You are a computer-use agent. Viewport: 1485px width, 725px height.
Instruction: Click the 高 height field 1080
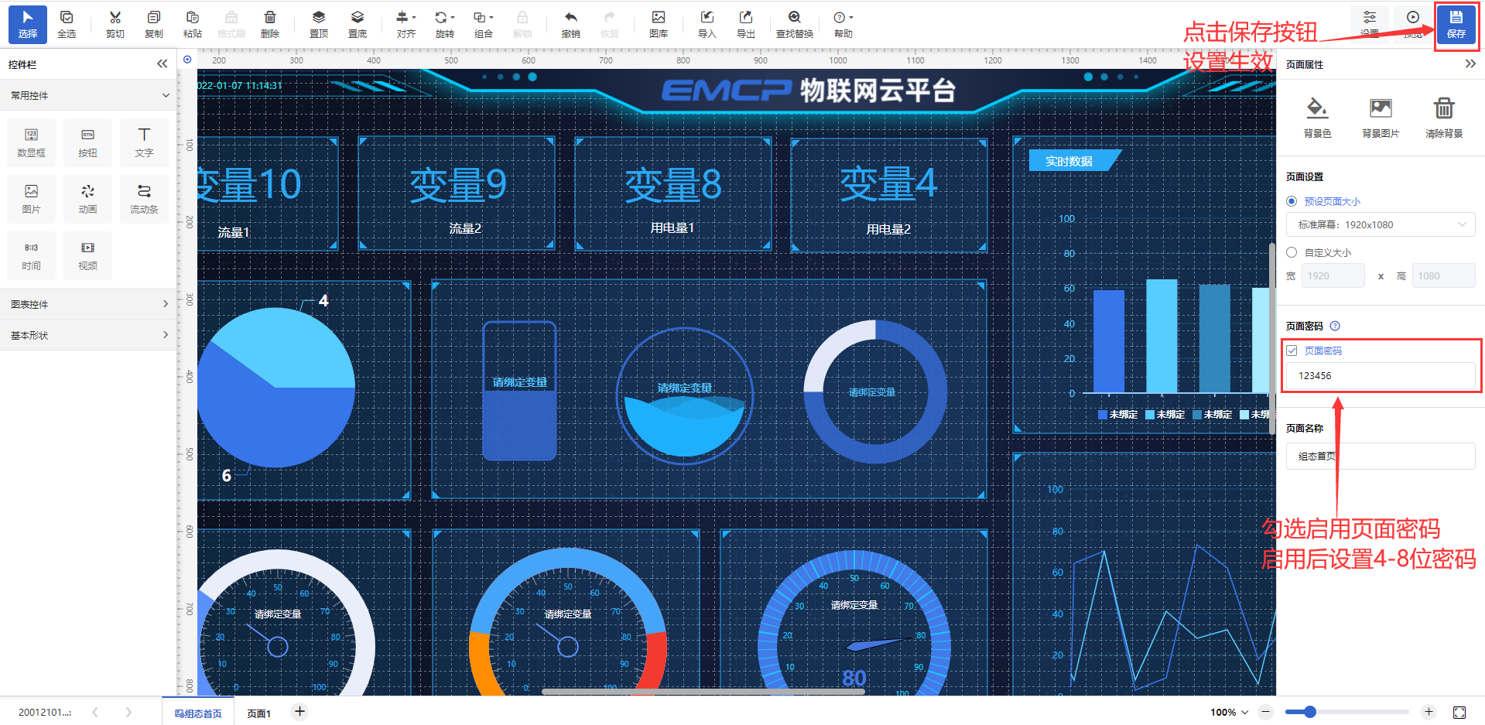(x=1443, y=275)
